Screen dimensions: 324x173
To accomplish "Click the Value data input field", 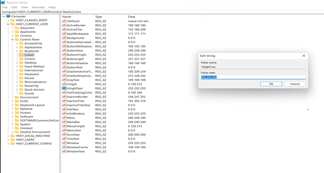I will 253,77.
